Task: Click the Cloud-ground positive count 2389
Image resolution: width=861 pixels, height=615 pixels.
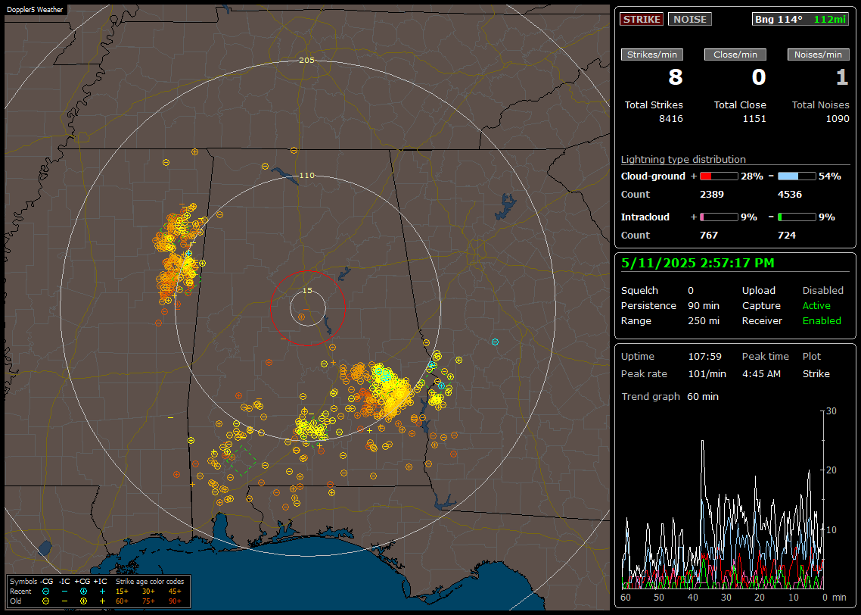Action: click(x=712, y=195)
